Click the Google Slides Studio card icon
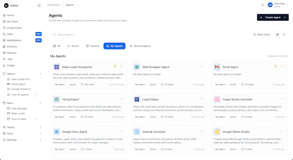Image resolution: width=293 pixels, height=160 pixels. [x=217, y=132]
